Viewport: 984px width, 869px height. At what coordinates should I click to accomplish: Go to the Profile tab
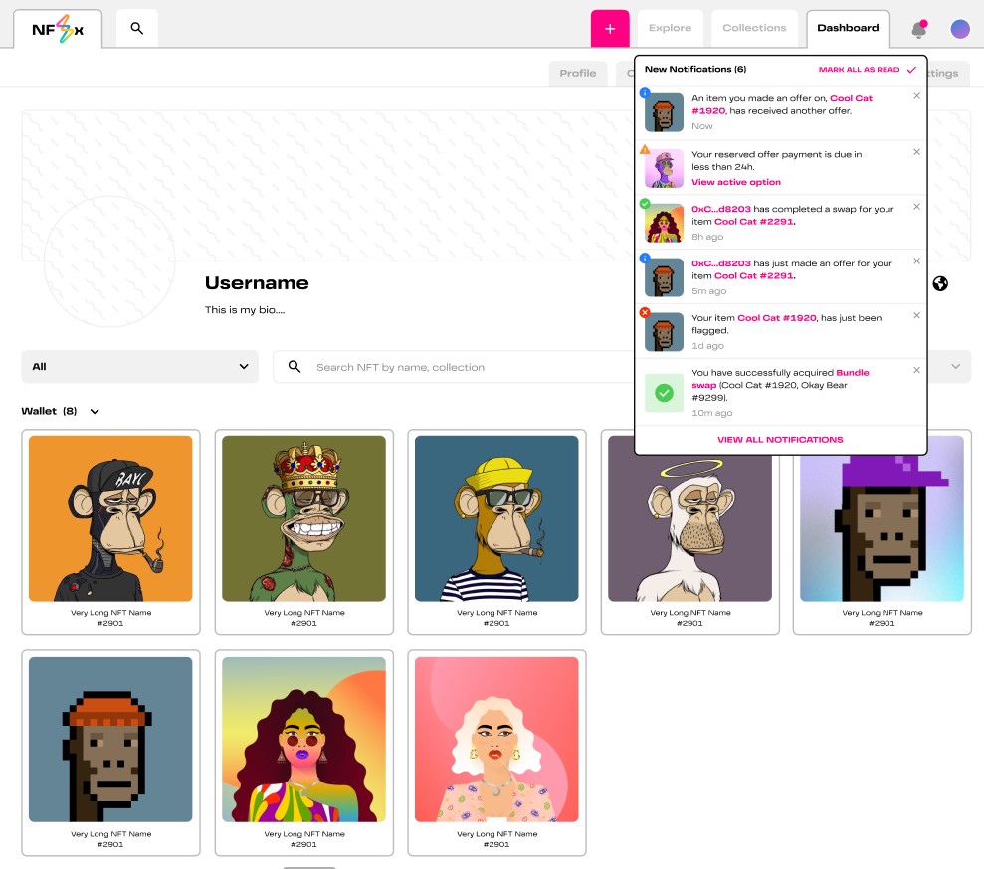tap(577, 74)
